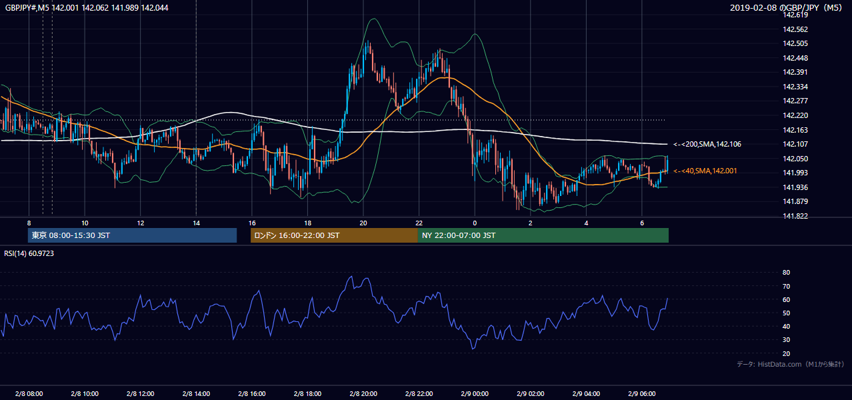The image size is (852, 400).
Task: Click the RSI level 20 label
Action: (786, 353)
